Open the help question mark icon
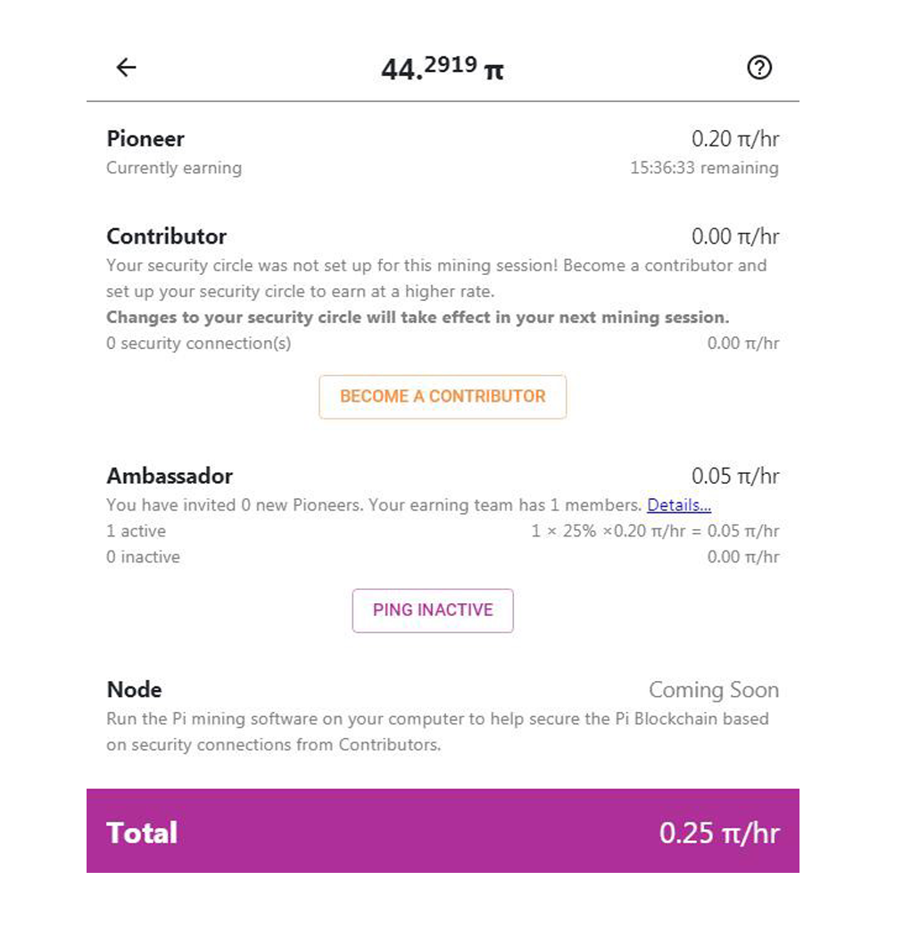This screenshot has width=903, height=946. tap(758, 68)
